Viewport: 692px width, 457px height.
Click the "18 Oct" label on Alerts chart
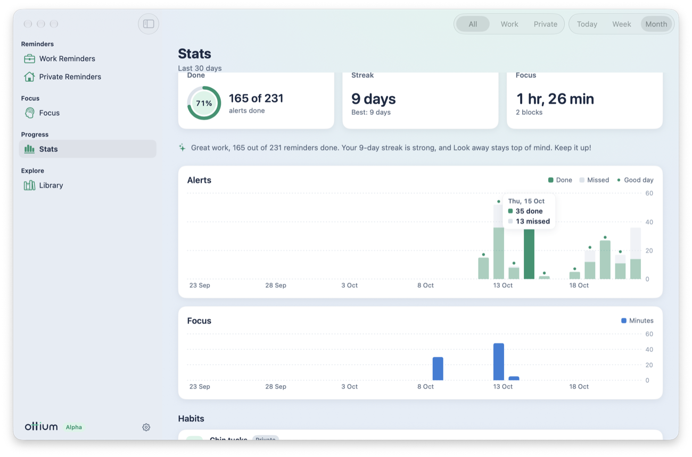coord(579,285)
